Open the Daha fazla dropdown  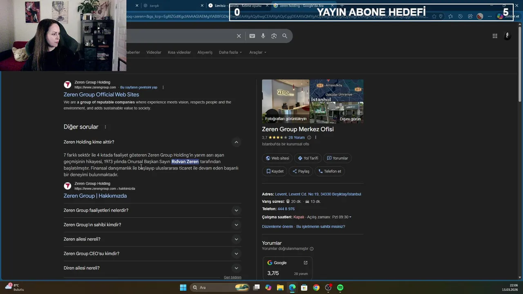pyautogui.click(x=230, y=52)
